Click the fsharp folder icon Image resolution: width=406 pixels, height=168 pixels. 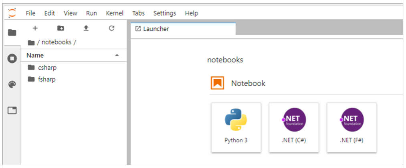coord(31,79)
